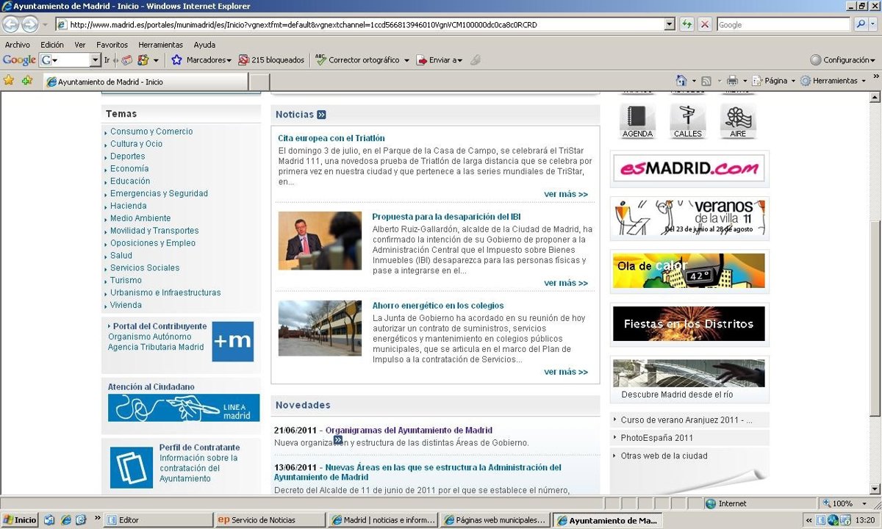Open the AIRE pinwheel icon
882x529 pixels.
pyautogui.click(x=737, y=118)
